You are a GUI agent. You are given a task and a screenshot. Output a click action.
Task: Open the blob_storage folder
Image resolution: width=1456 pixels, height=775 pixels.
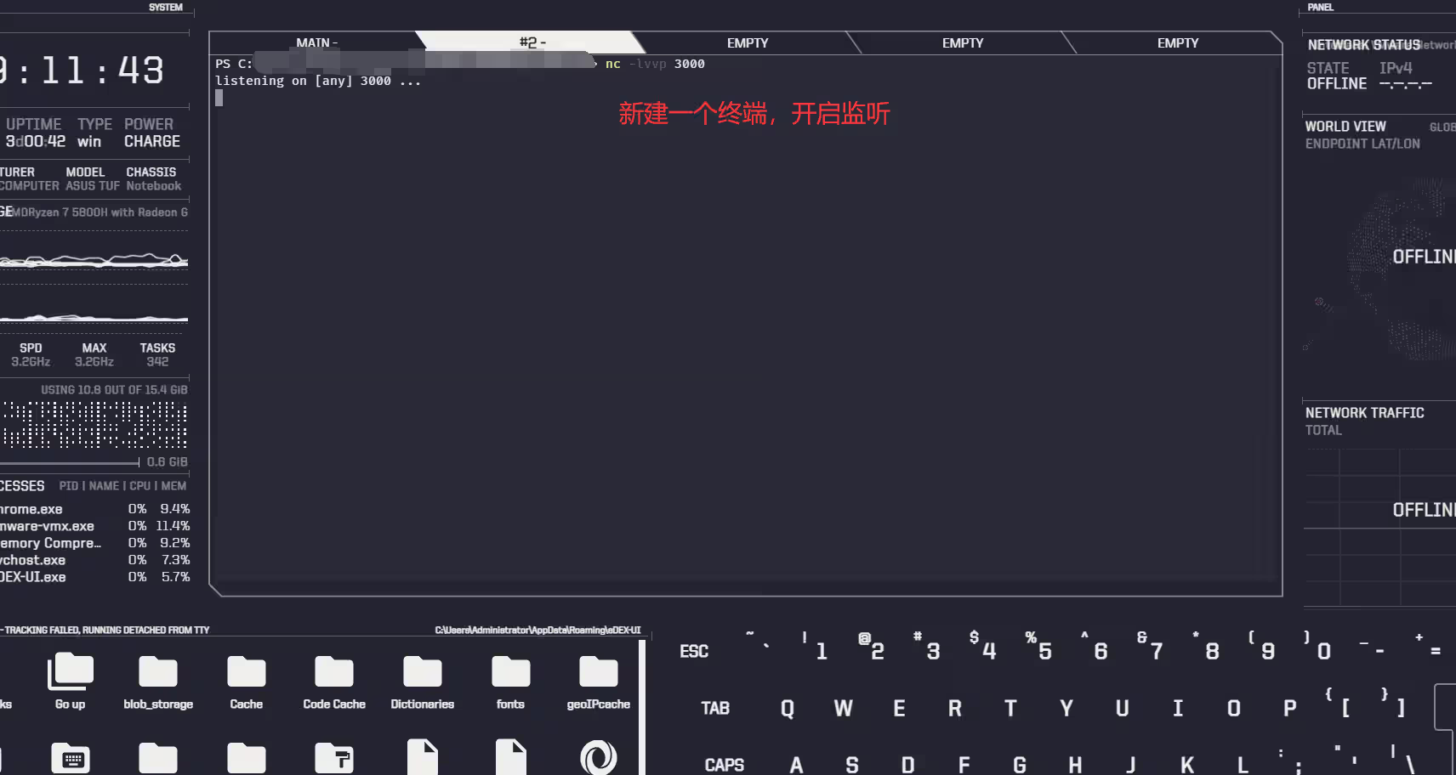pos(157,676)
